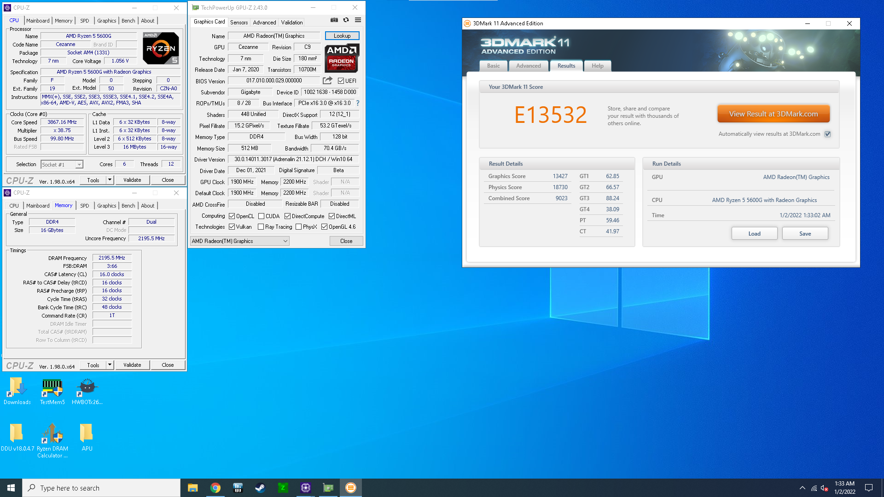Click the BIOS export share icon in GPU-Z
884x497 pixels.
click(x=327, y=81)
